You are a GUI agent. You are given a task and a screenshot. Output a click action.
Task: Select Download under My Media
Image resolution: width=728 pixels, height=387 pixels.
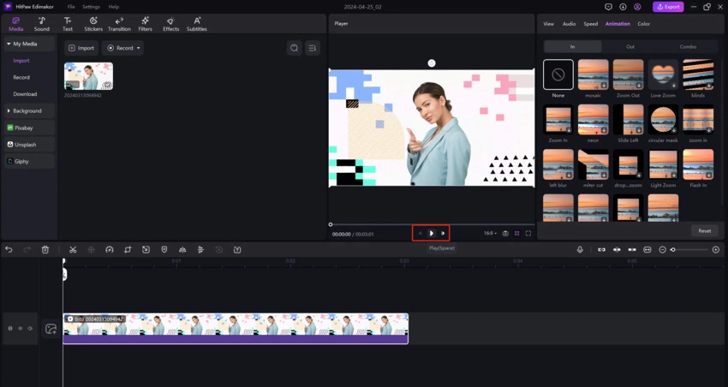(25, 93)
